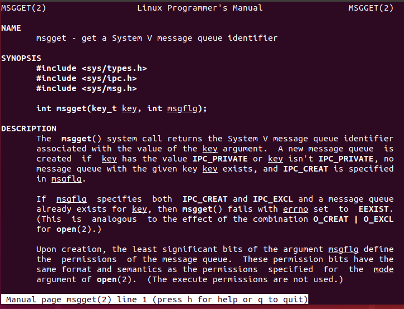
Task: Click the Linux Programmer's Manual header
Action: click(200, 8)
